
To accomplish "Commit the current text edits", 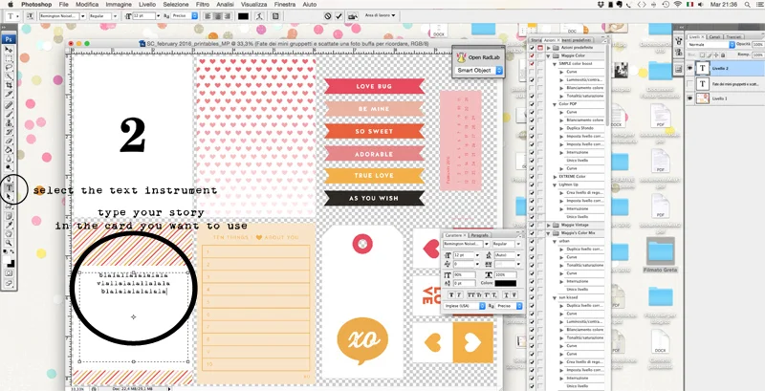I will 339,16.
